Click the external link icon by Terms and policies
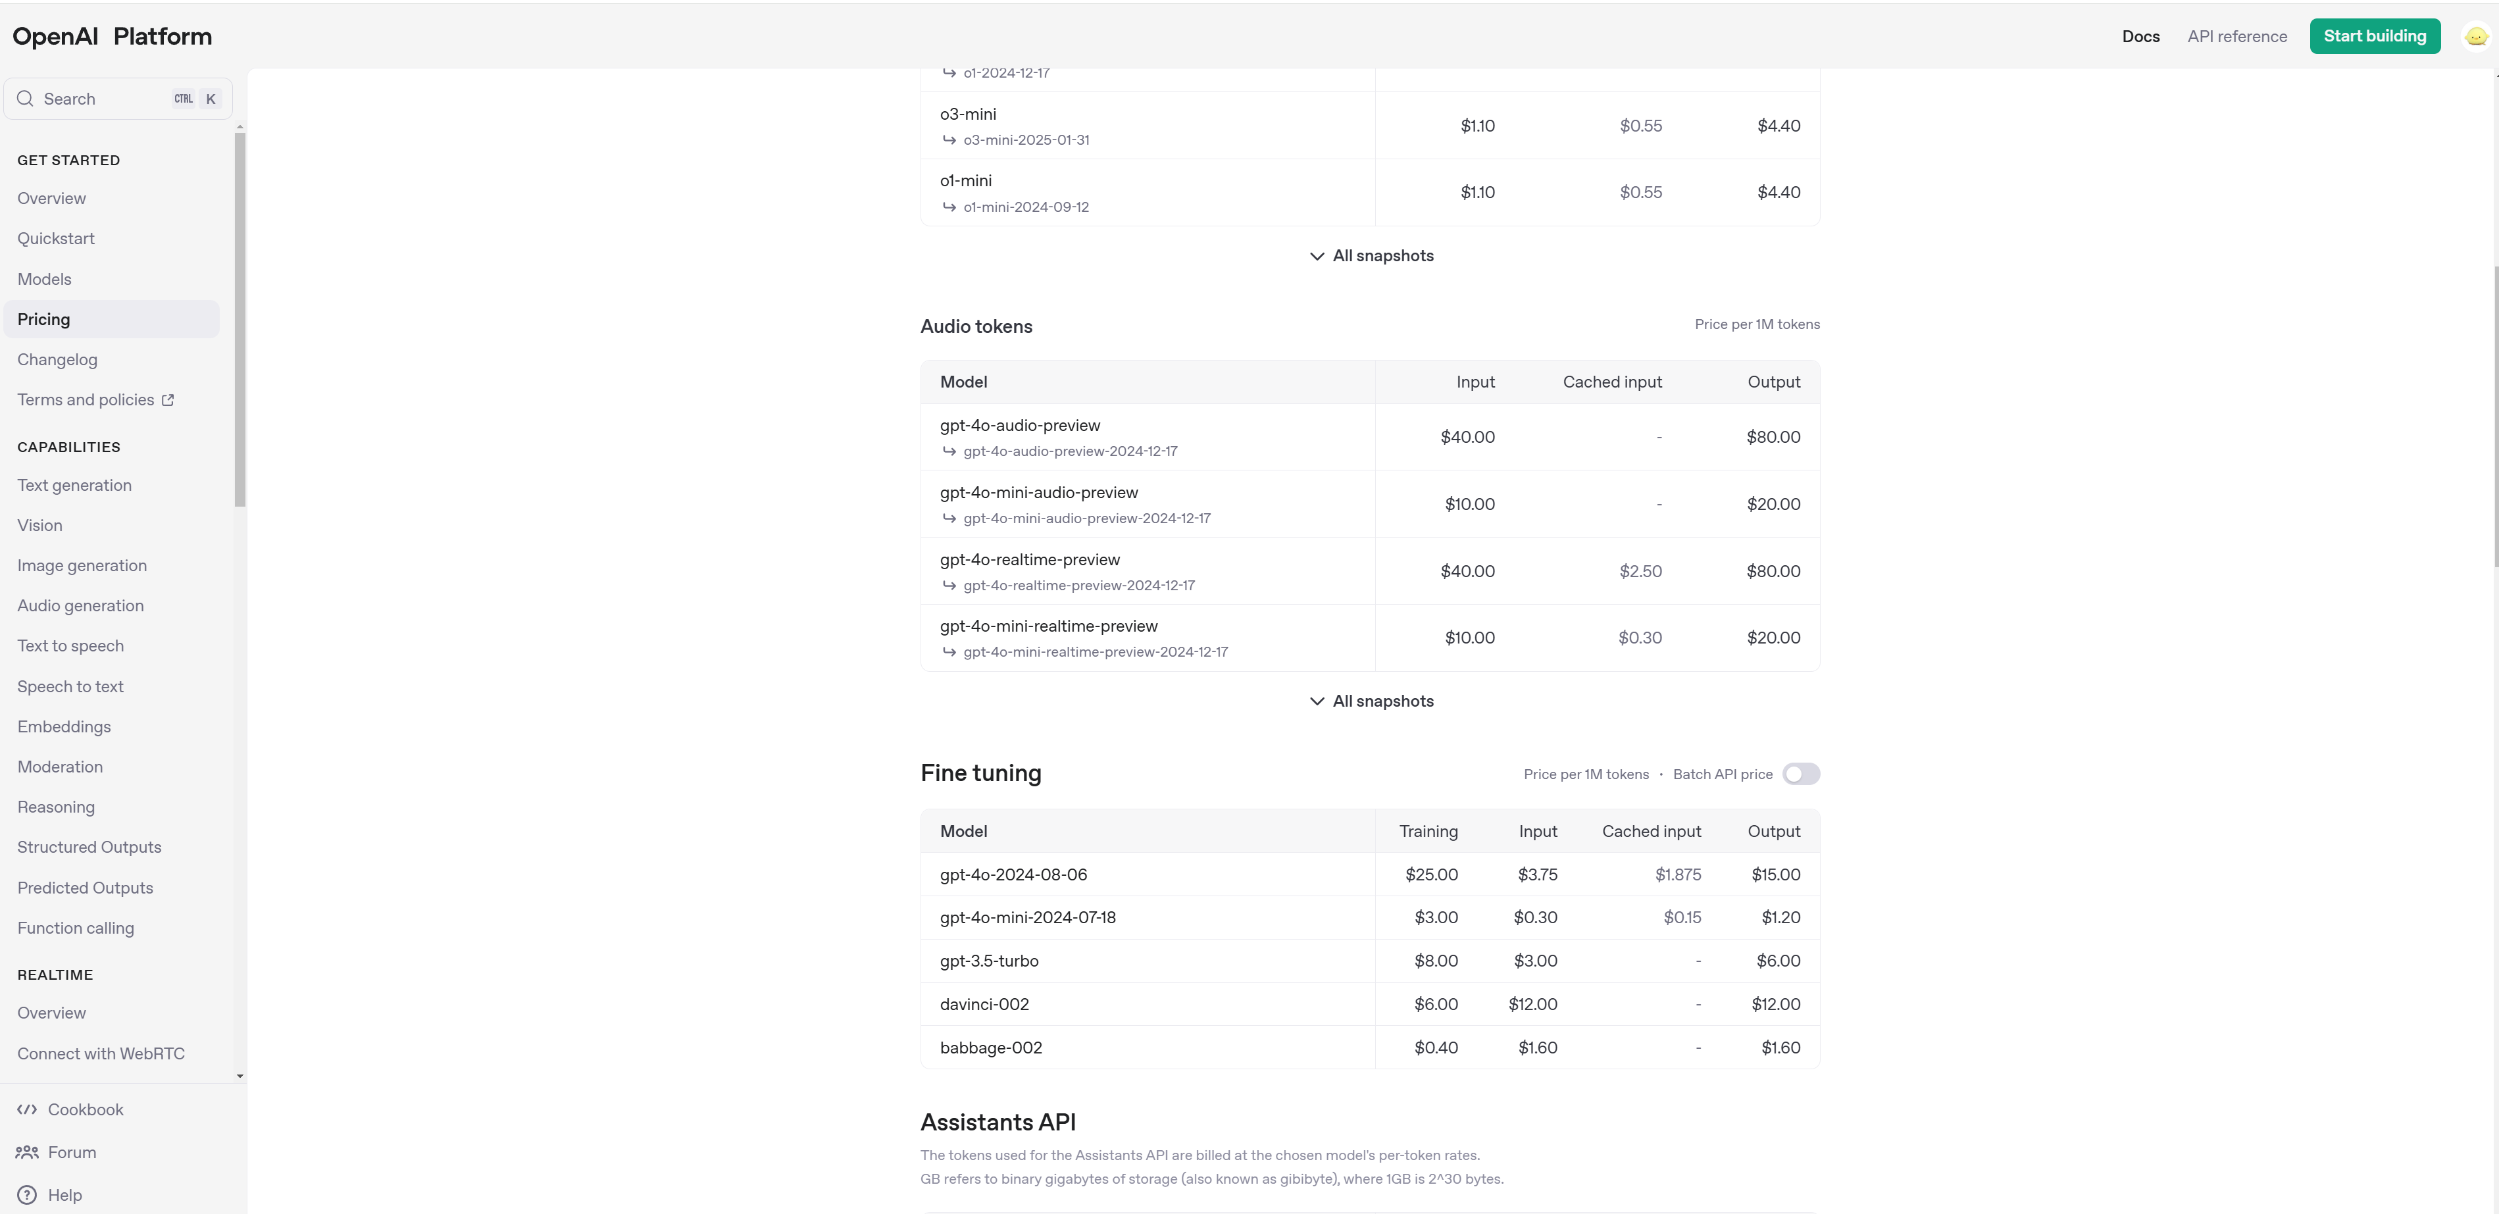This screenshot has height=1214, width=2499. (x=168, y=400)
